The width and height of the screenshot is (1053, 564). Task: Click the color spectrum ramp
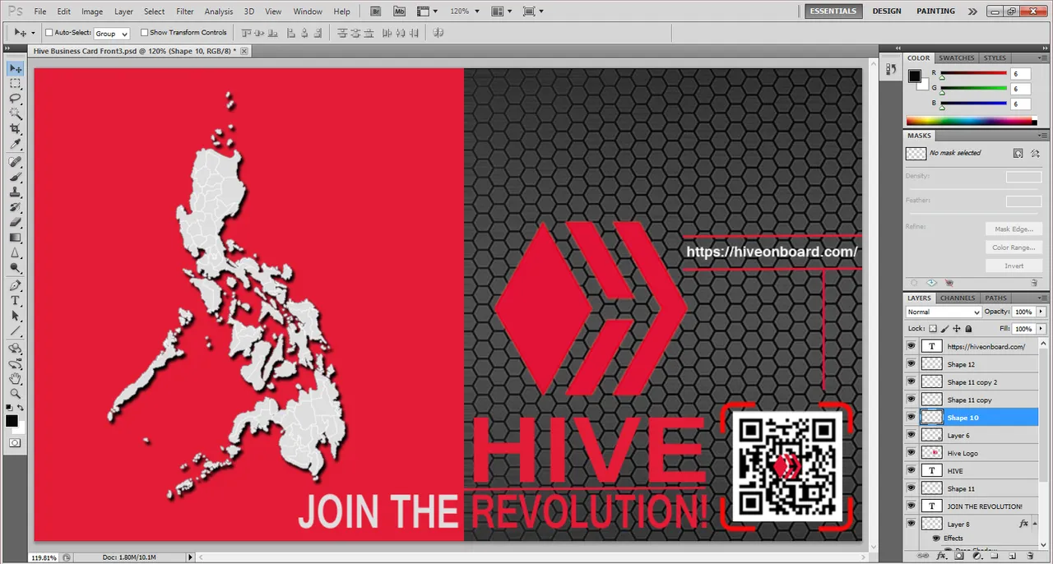pos(972,122)
